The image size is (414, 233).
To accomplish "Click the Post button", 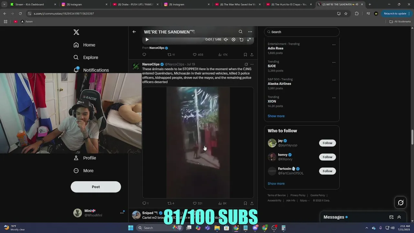I will pos(96,187).
